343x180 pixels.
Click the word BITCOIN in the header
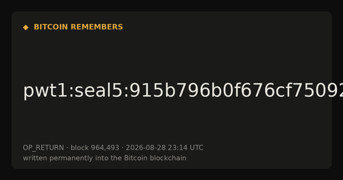pos(51,27)
